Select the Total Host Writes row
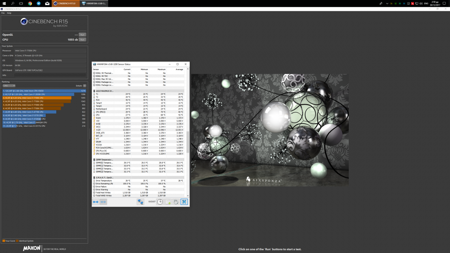 [138, 193]
